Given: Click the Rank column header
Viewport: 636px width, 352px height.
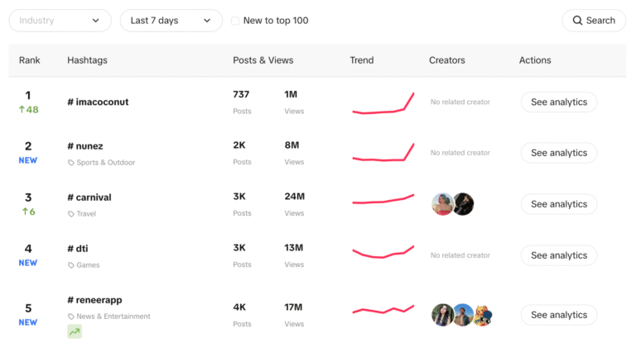Looking at the screenshot, I should 30,60.
